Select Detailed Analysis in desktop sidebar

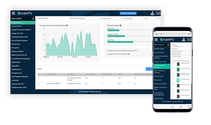point(23,23)
